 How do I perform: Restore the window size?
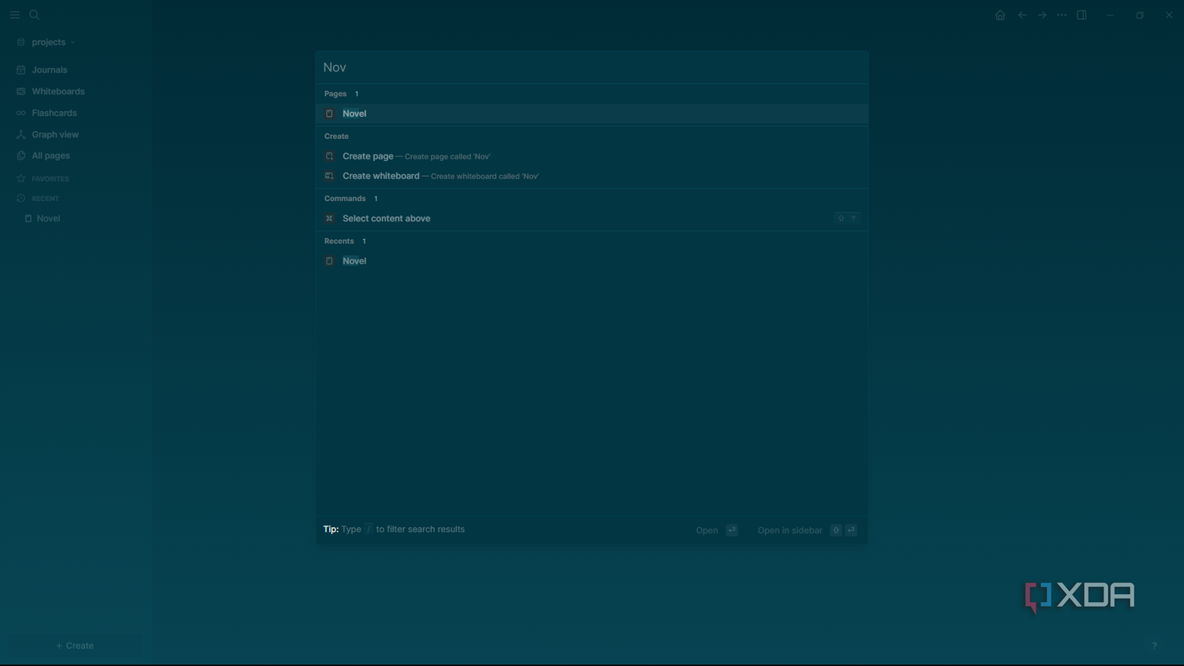coord(1140,15)
